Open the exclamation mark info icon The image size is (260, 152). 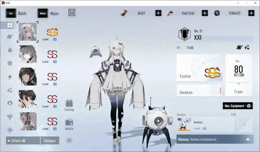pos(72,12)
